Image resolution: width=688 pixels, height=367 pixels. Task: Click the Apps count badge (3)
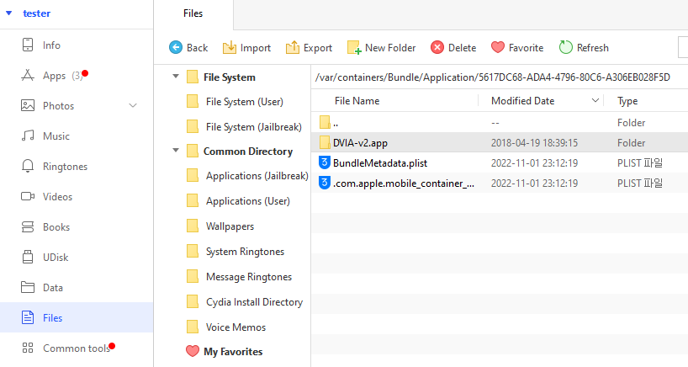pos(77,76)
